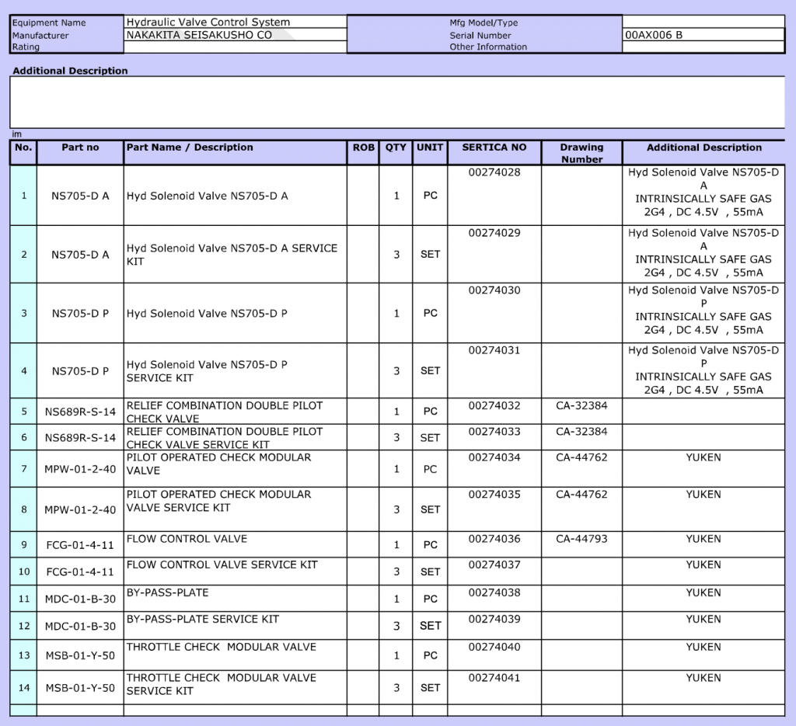Image resolution: width=796 pixels, height=726 pixels.
Task: Click the empty Rating field
Action: tap(235, 47)
